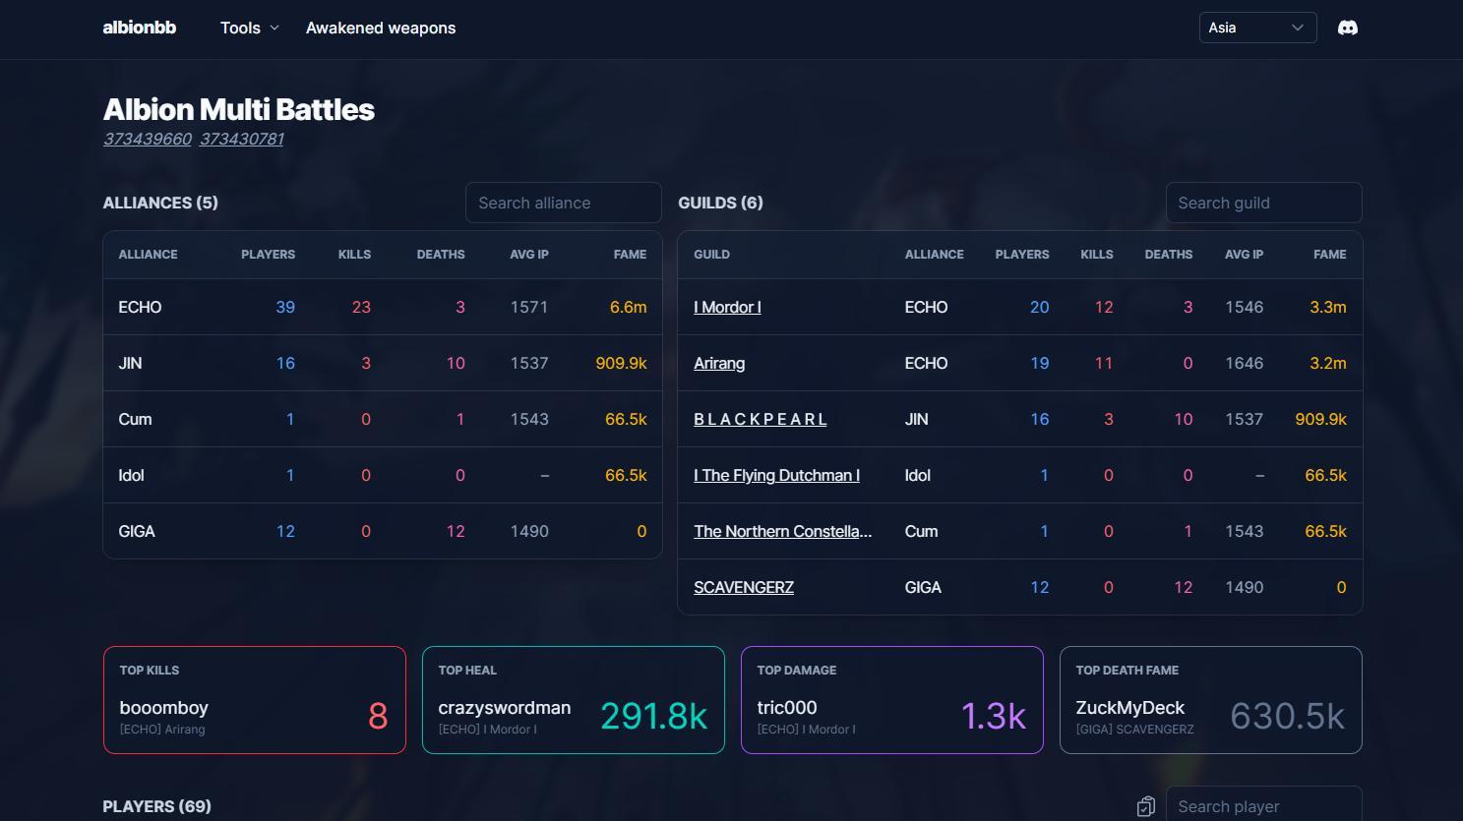
Task: Open battle 373430781 link
Action: [x=242, y=139]
